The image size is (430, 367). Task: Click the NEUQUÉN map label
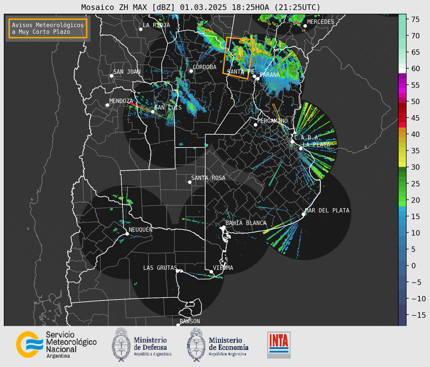(x=141, y=229)
